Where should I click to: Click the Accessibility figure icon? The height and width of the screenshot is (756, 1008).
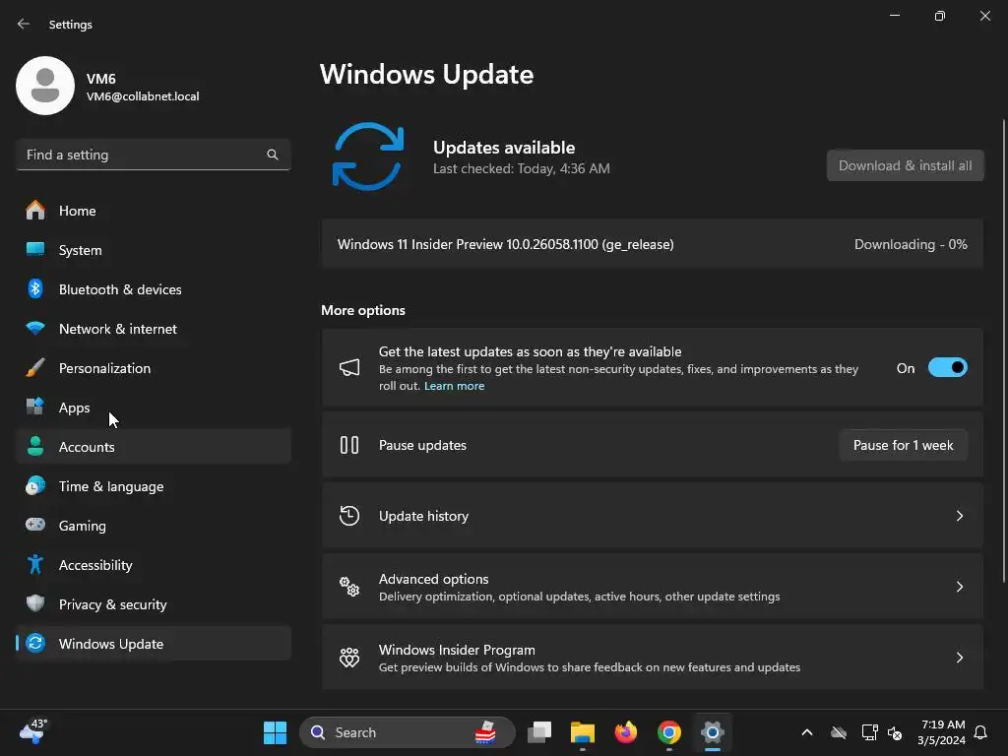pos(35,564)
